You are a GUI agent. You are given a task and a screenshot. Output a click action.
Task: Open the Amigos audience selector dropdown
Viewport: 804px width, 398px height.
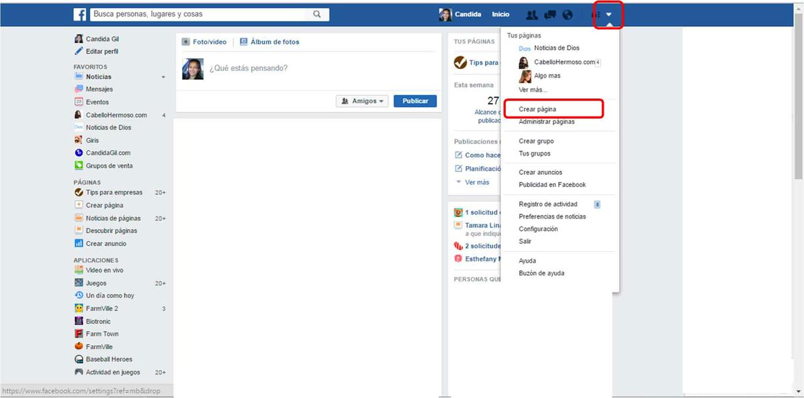coord(362,101)
